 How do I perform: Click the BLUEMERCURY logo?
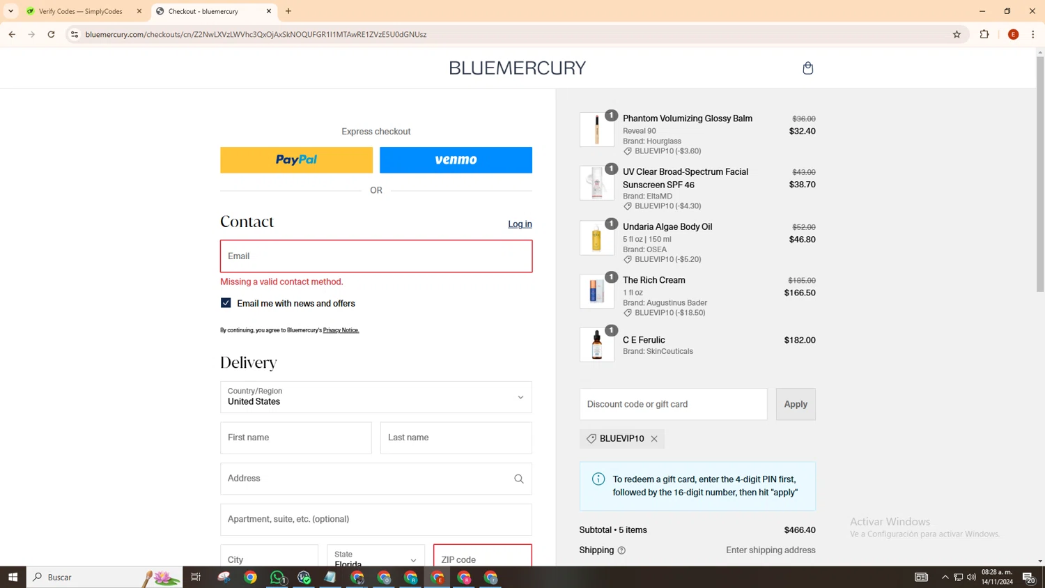pos(517,68)
